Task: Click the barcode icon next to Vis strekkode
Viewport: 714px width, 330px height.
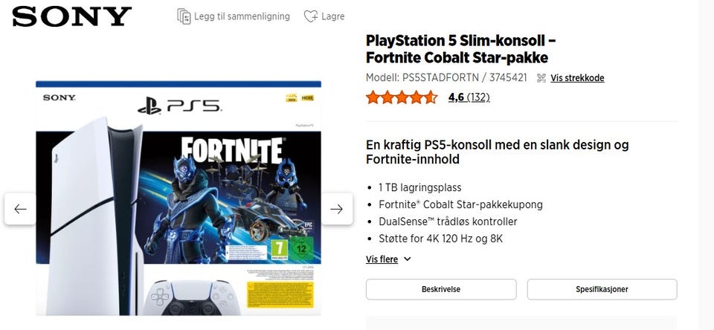Action: coord(541,78)
